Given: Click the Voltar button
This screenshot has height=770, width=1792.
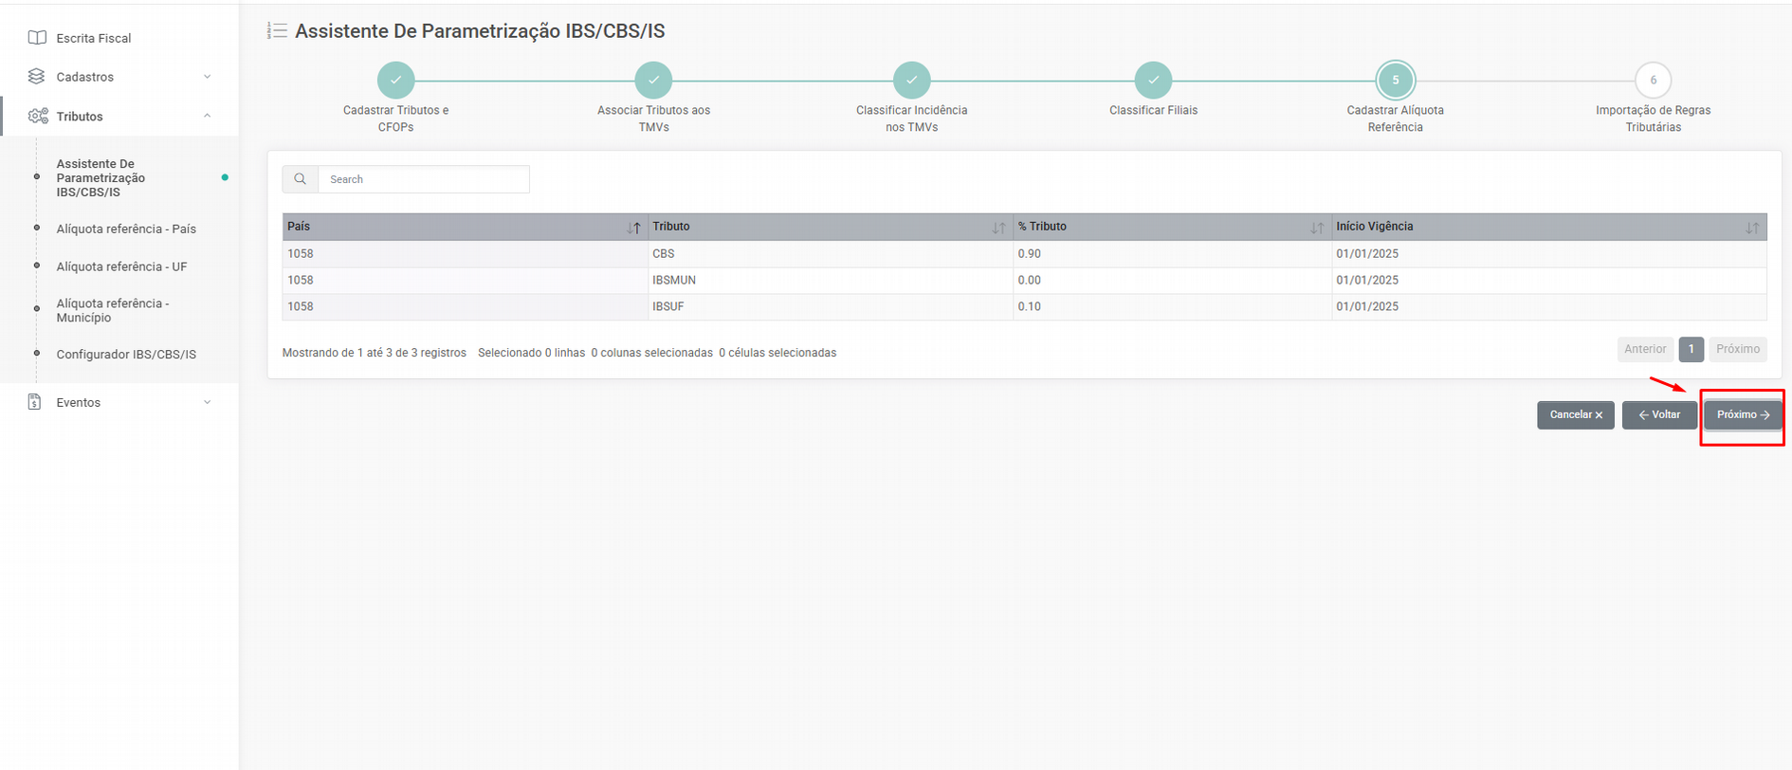Looking at the screenshot, I should (1659, 415).
